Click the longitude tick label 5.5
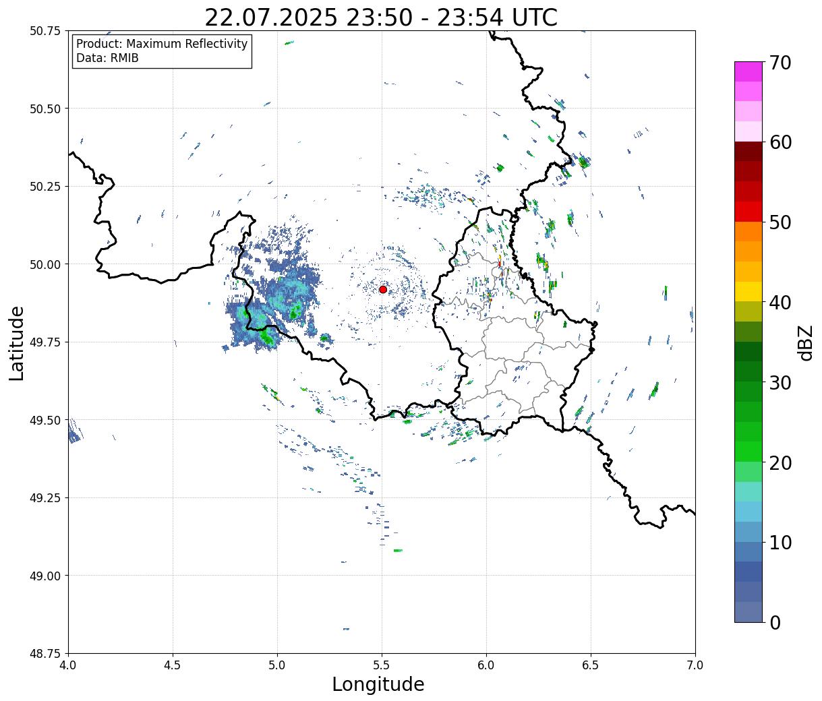The height and width of the screenshot is (701, 822). [382, 665]
